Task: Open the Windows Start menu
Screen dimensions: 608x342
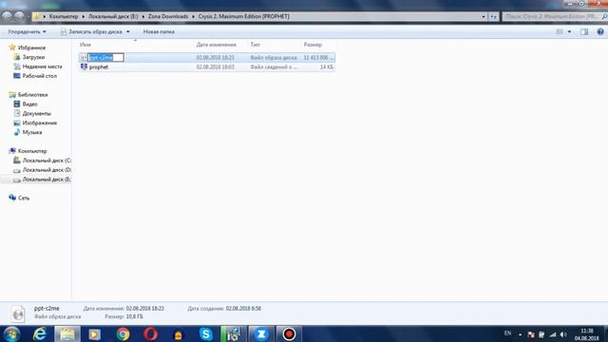Action: (11, 333)
